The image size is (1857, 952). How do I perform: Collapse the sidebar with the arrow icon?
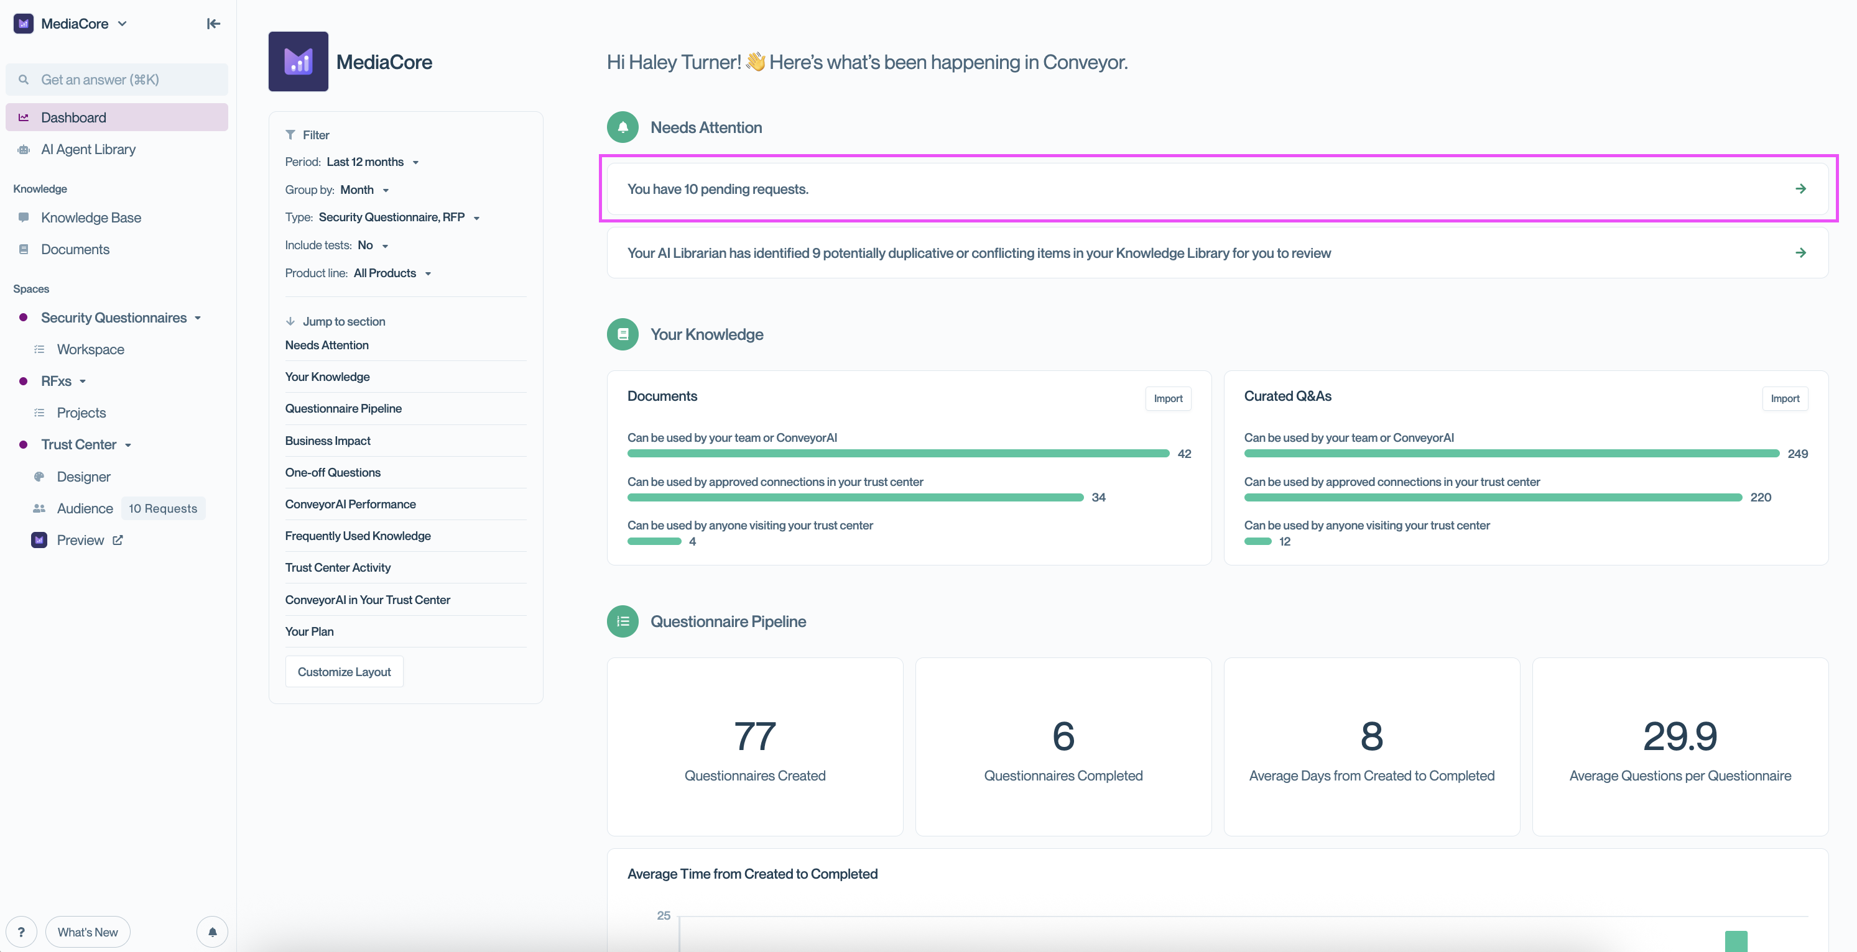click(x=213, y=24)
